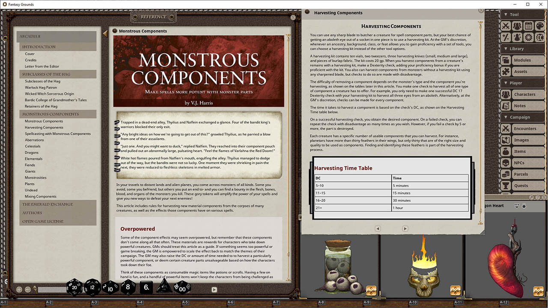The width and height of the screenshot is (548, 308).
Task: Roll the d20 die at the bottom
Action: (74, 287)
